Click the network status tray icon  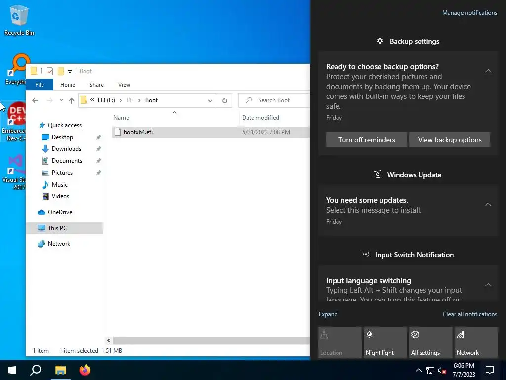click(430, 370)
